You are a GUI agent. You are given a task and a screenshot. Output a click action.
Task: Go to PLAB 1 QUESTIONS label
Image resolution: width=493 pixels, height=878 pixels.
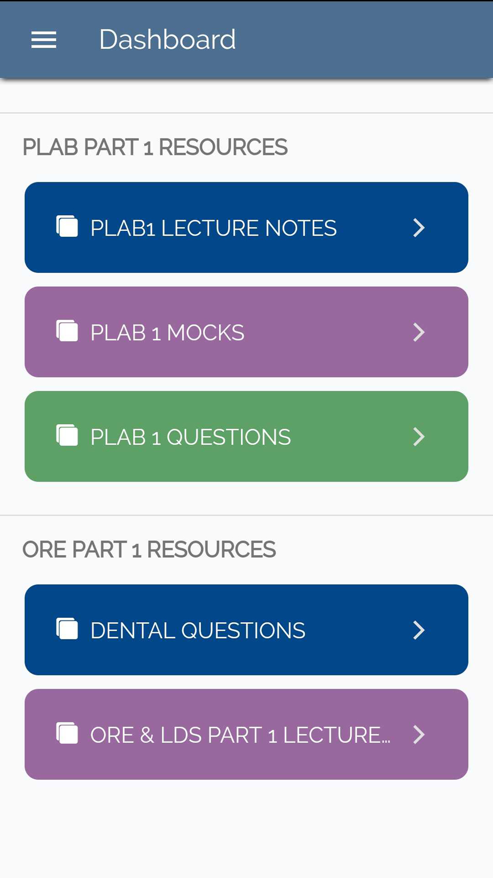[x=191, y=437]
